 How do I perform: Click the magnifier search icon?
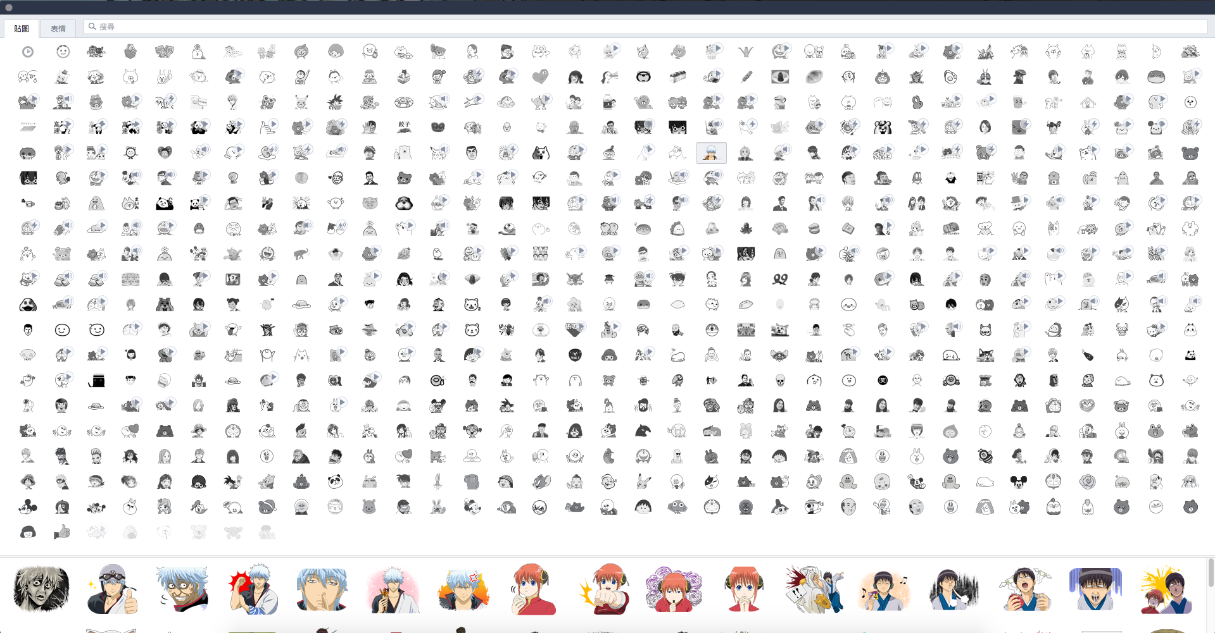coord(92,27)
